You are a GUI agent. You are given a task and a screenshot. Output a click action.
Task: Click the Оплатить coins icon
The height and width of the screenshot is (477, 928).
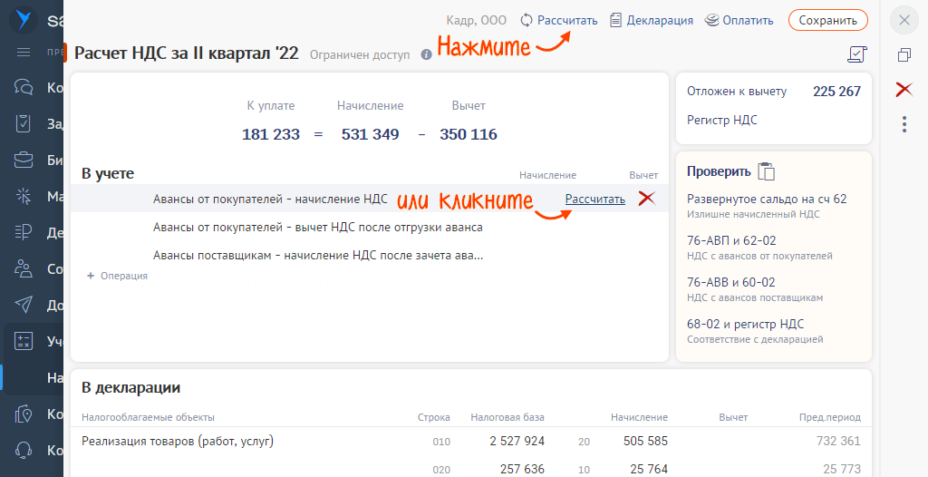point(711,20)
